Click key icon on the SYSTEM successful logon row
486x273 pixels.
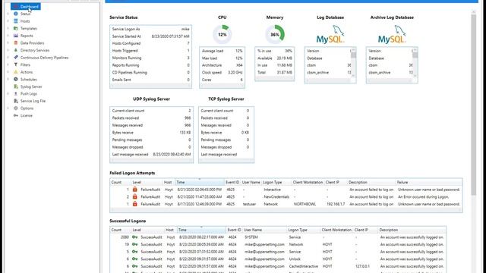(135, 237)
